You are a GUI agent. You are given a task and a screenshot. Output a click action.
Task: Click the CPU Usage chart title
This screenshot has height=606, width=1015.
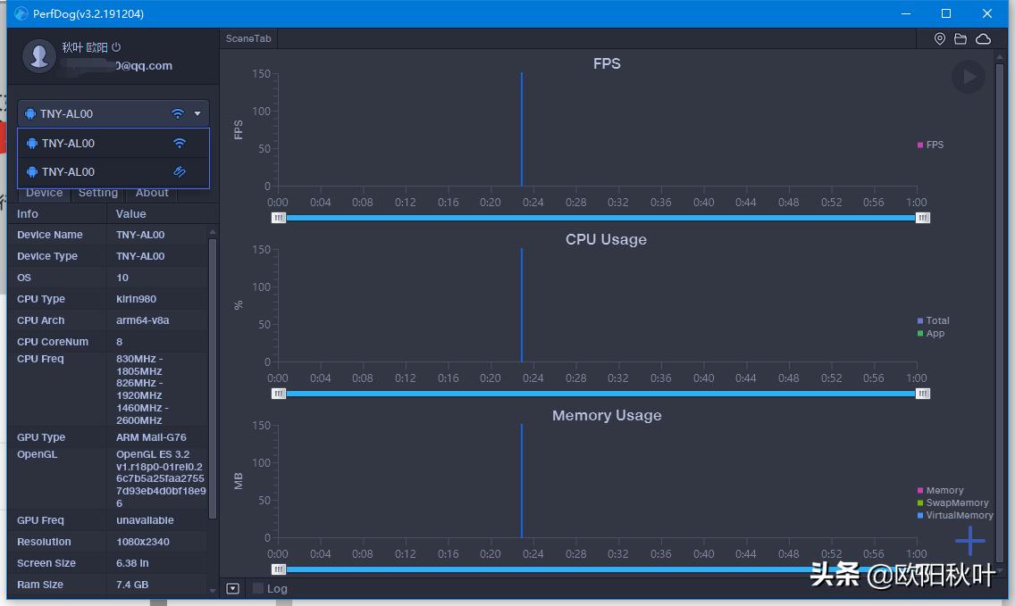point(606,239)
